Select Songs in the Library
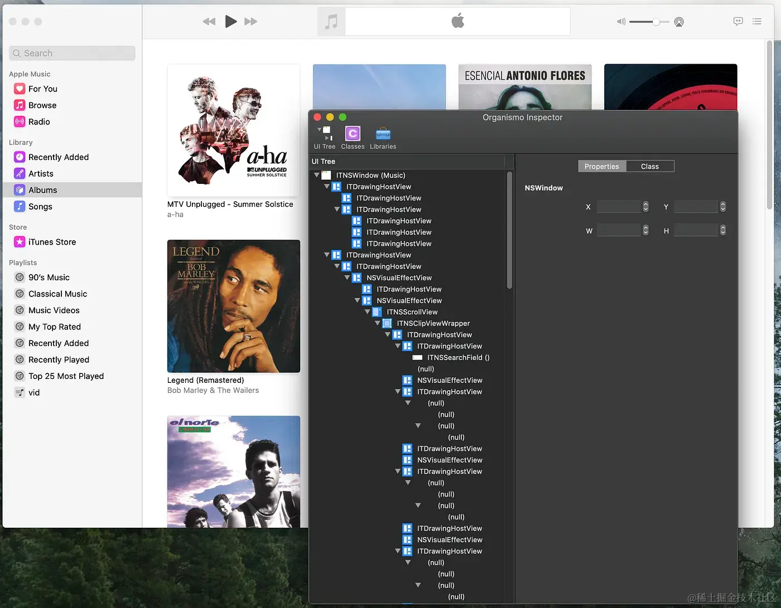Screen dimensions: 781x608 [40, 206]
